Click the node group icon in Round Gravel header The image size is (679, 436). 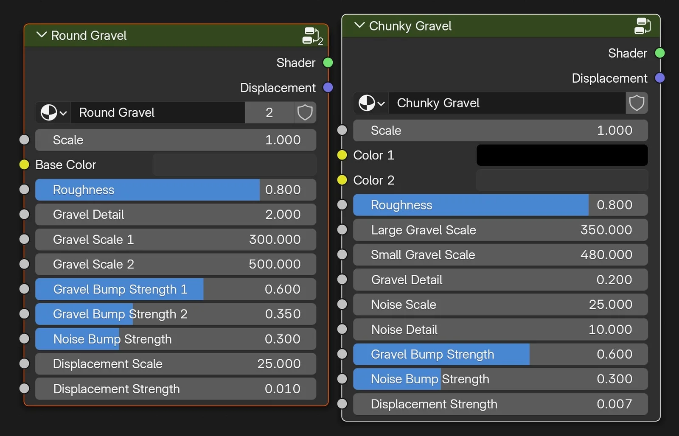310,36
